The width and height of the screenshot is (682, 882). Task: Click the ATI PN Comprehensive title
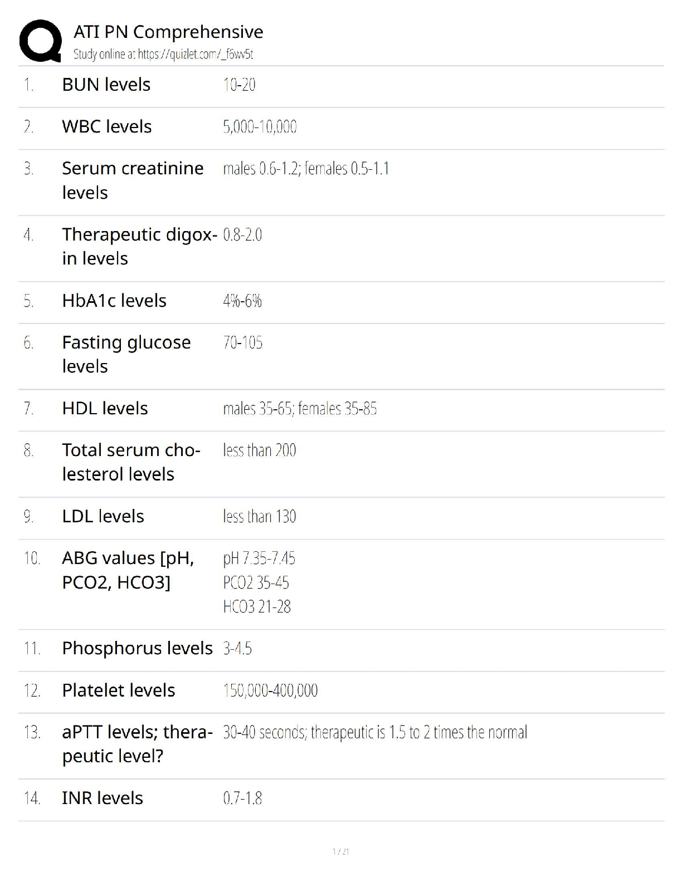(168, 32)
